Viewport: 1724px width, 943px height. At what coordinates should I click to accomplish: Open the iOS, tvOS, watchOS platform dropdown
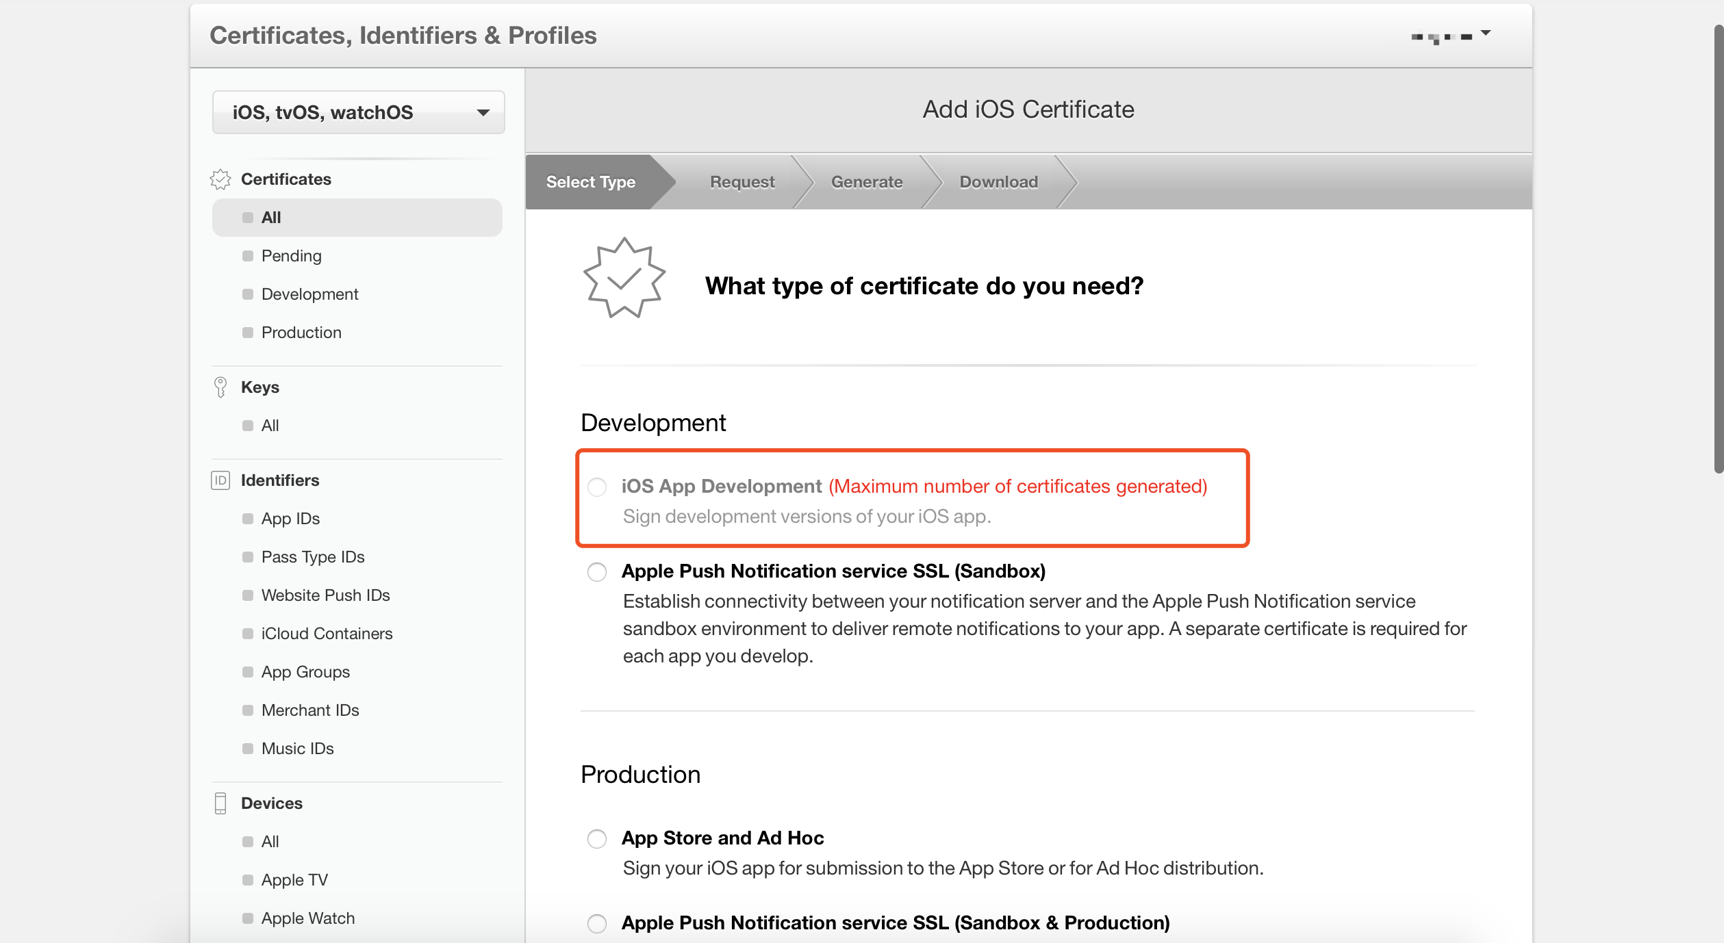point(358,112)
